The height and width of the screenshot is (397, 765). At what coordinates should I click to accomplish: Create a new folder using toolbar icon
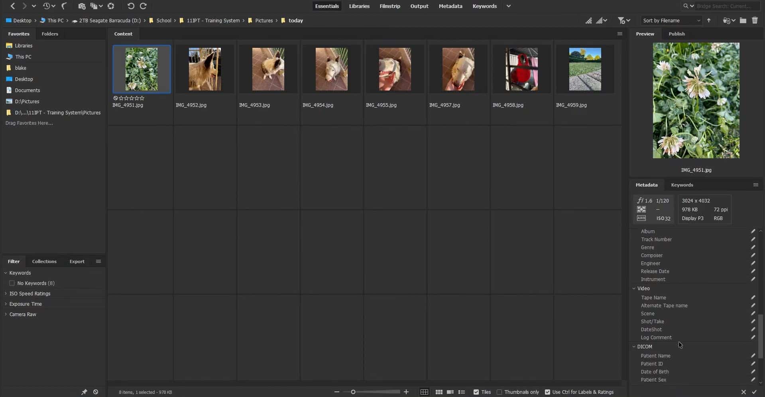(743, 20)
